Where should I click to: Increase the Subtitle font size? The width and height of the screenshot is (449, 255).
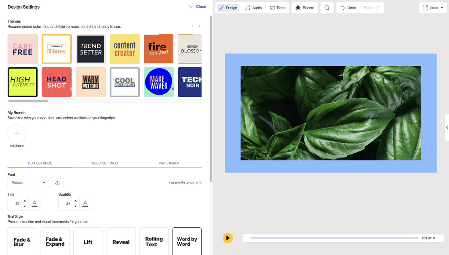(x=76, y=201)
